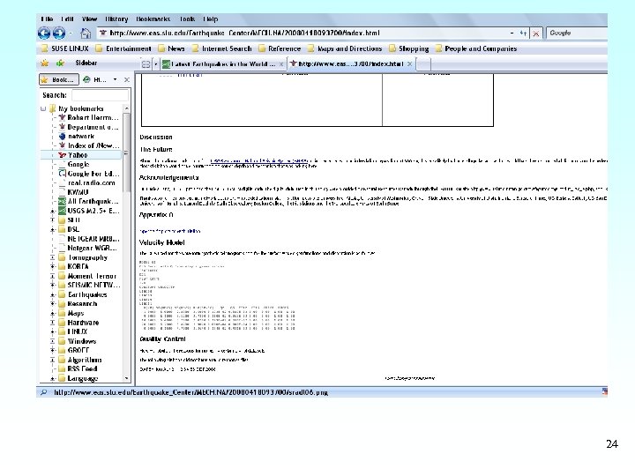
Task: Collapse the My bookmarks tree root
Action: (43, 108)
